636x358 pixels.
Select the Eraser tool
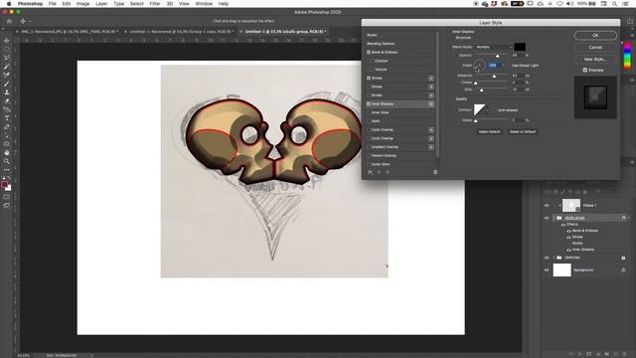[7, 101]
